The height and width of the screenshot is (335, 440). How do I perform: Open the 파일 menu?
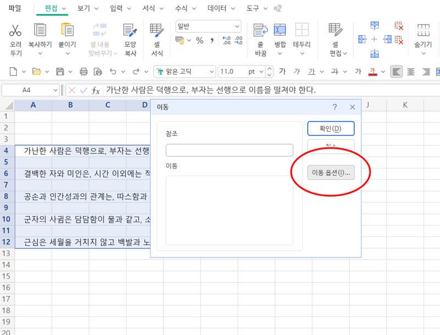(15, 8)
